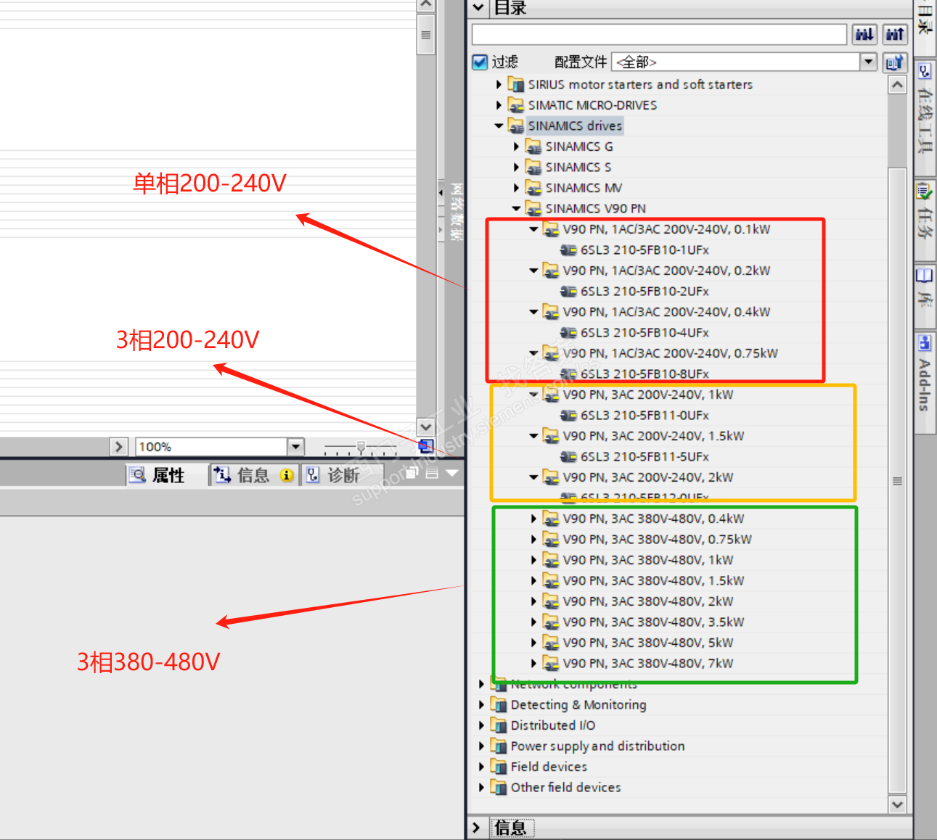Expand V90 PN 3AC 380V-480V, 1.5kW node
The height and width of the screenshot is (840, 937).
pos(533,581)
